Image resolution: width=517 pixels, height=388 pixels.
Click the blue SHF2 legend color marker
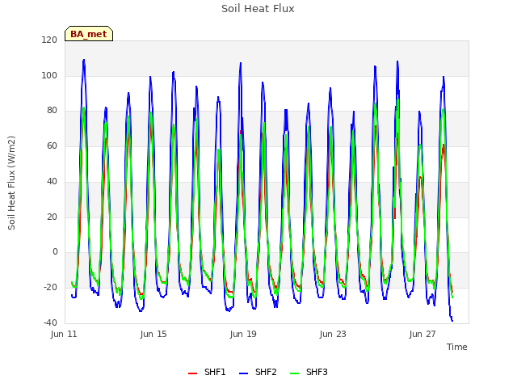coord(243,373)
